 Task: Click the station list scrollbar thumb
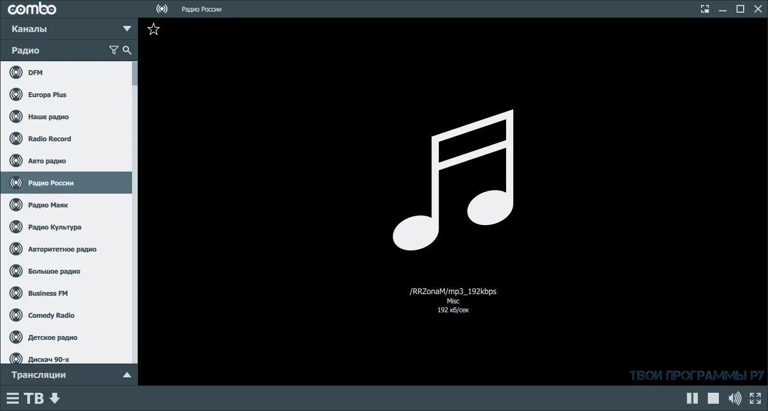[135, 73]
